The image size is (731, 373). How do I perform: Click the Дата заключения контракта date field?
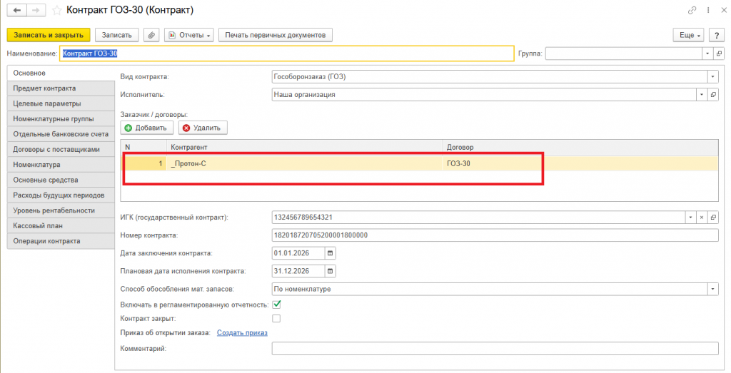click(298, 253)
